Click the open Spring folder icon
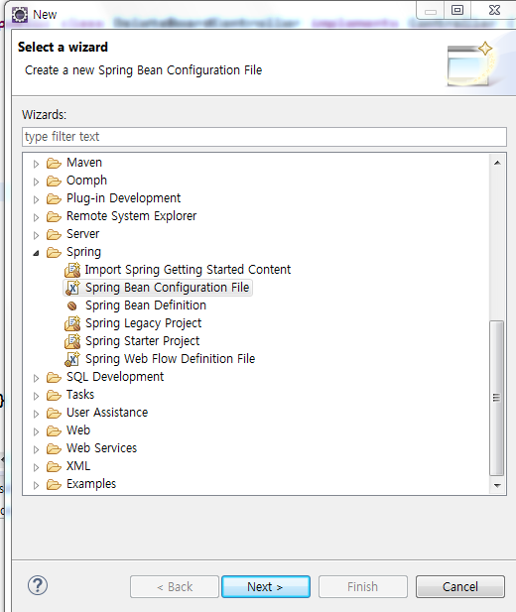This screenshot has width=516, height=612. (x=54, y=252)
